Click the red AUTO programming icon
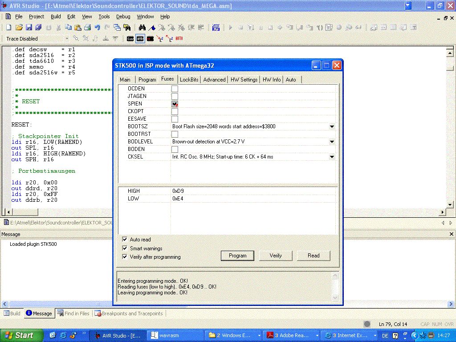Viewport: 456px width, 342px height. [179, 39]
